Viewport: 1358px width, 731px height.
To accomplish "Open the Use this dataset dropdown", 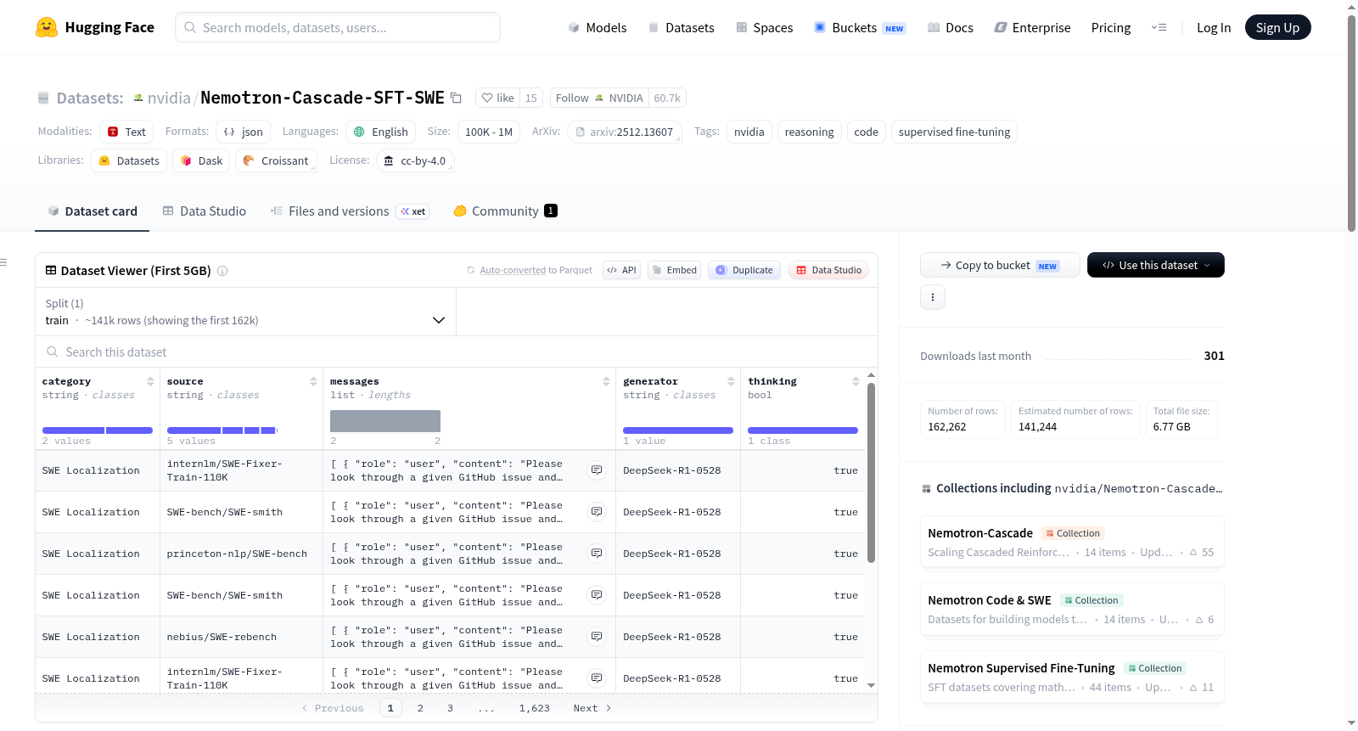I will (x=1155, y=265).
